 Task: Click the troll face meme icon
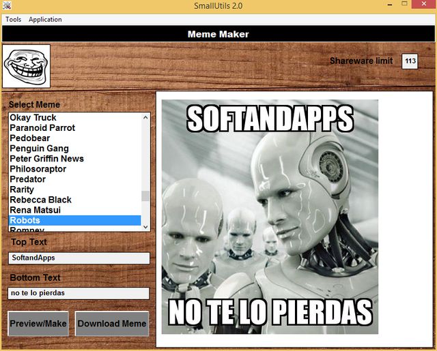pos(26,66)
